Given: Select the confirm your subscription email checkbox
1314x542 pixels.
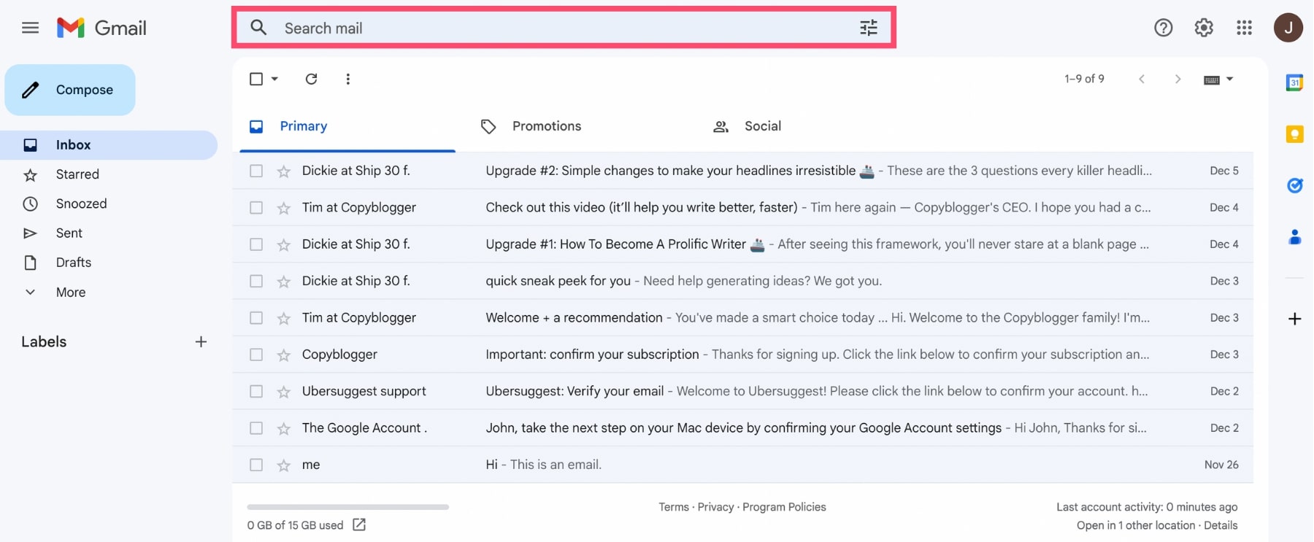Looking at the screenshot, I should click(256, 355).
